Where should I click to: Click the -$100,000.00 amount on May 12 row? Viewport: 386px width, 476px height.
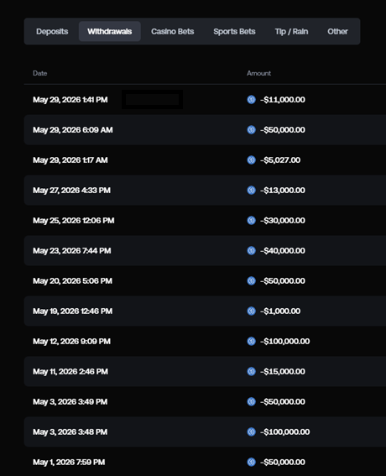pyautogui.click(x=285, y=341)
